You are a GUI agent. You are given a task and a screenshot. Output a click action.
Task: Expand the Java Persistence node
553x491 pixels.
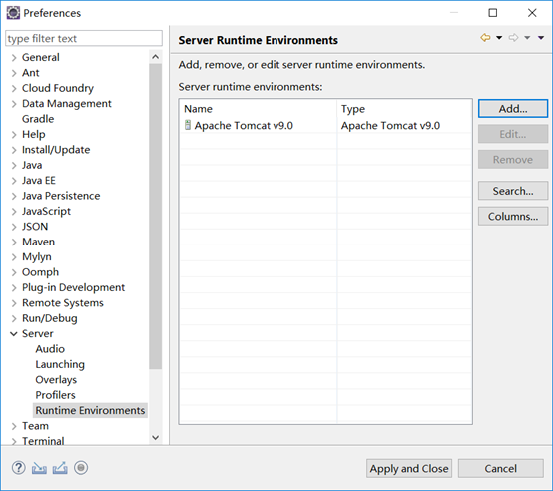(14, 196)
